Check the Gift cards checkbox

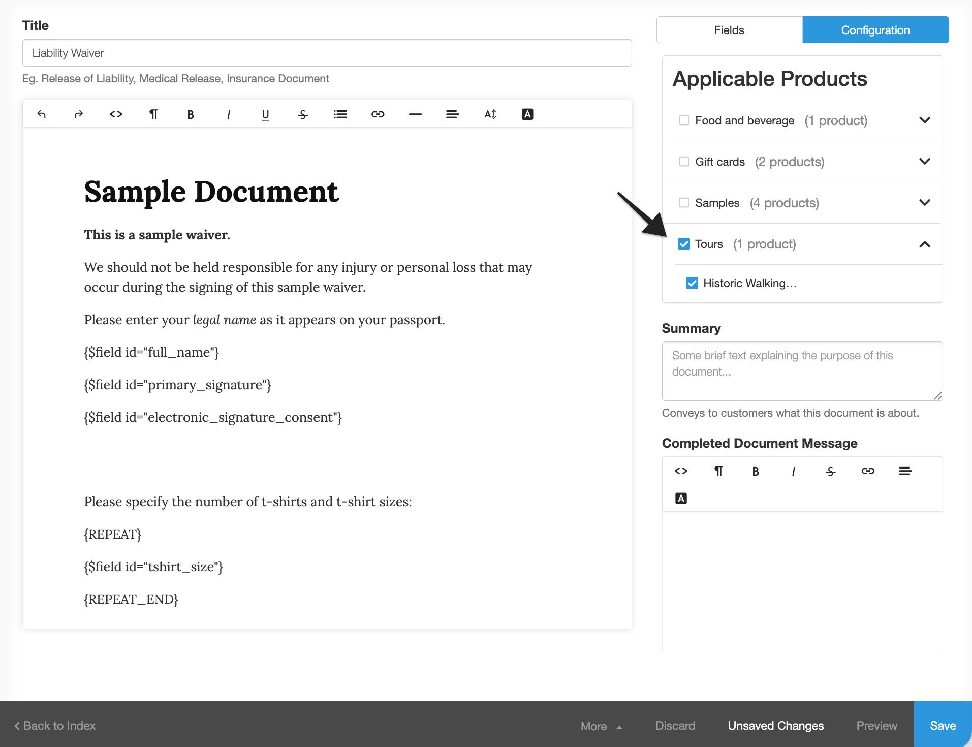click(x=684, y=162)
